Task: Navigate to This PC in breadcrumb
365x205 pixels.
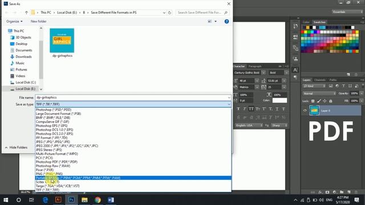Action: (46, 13)
